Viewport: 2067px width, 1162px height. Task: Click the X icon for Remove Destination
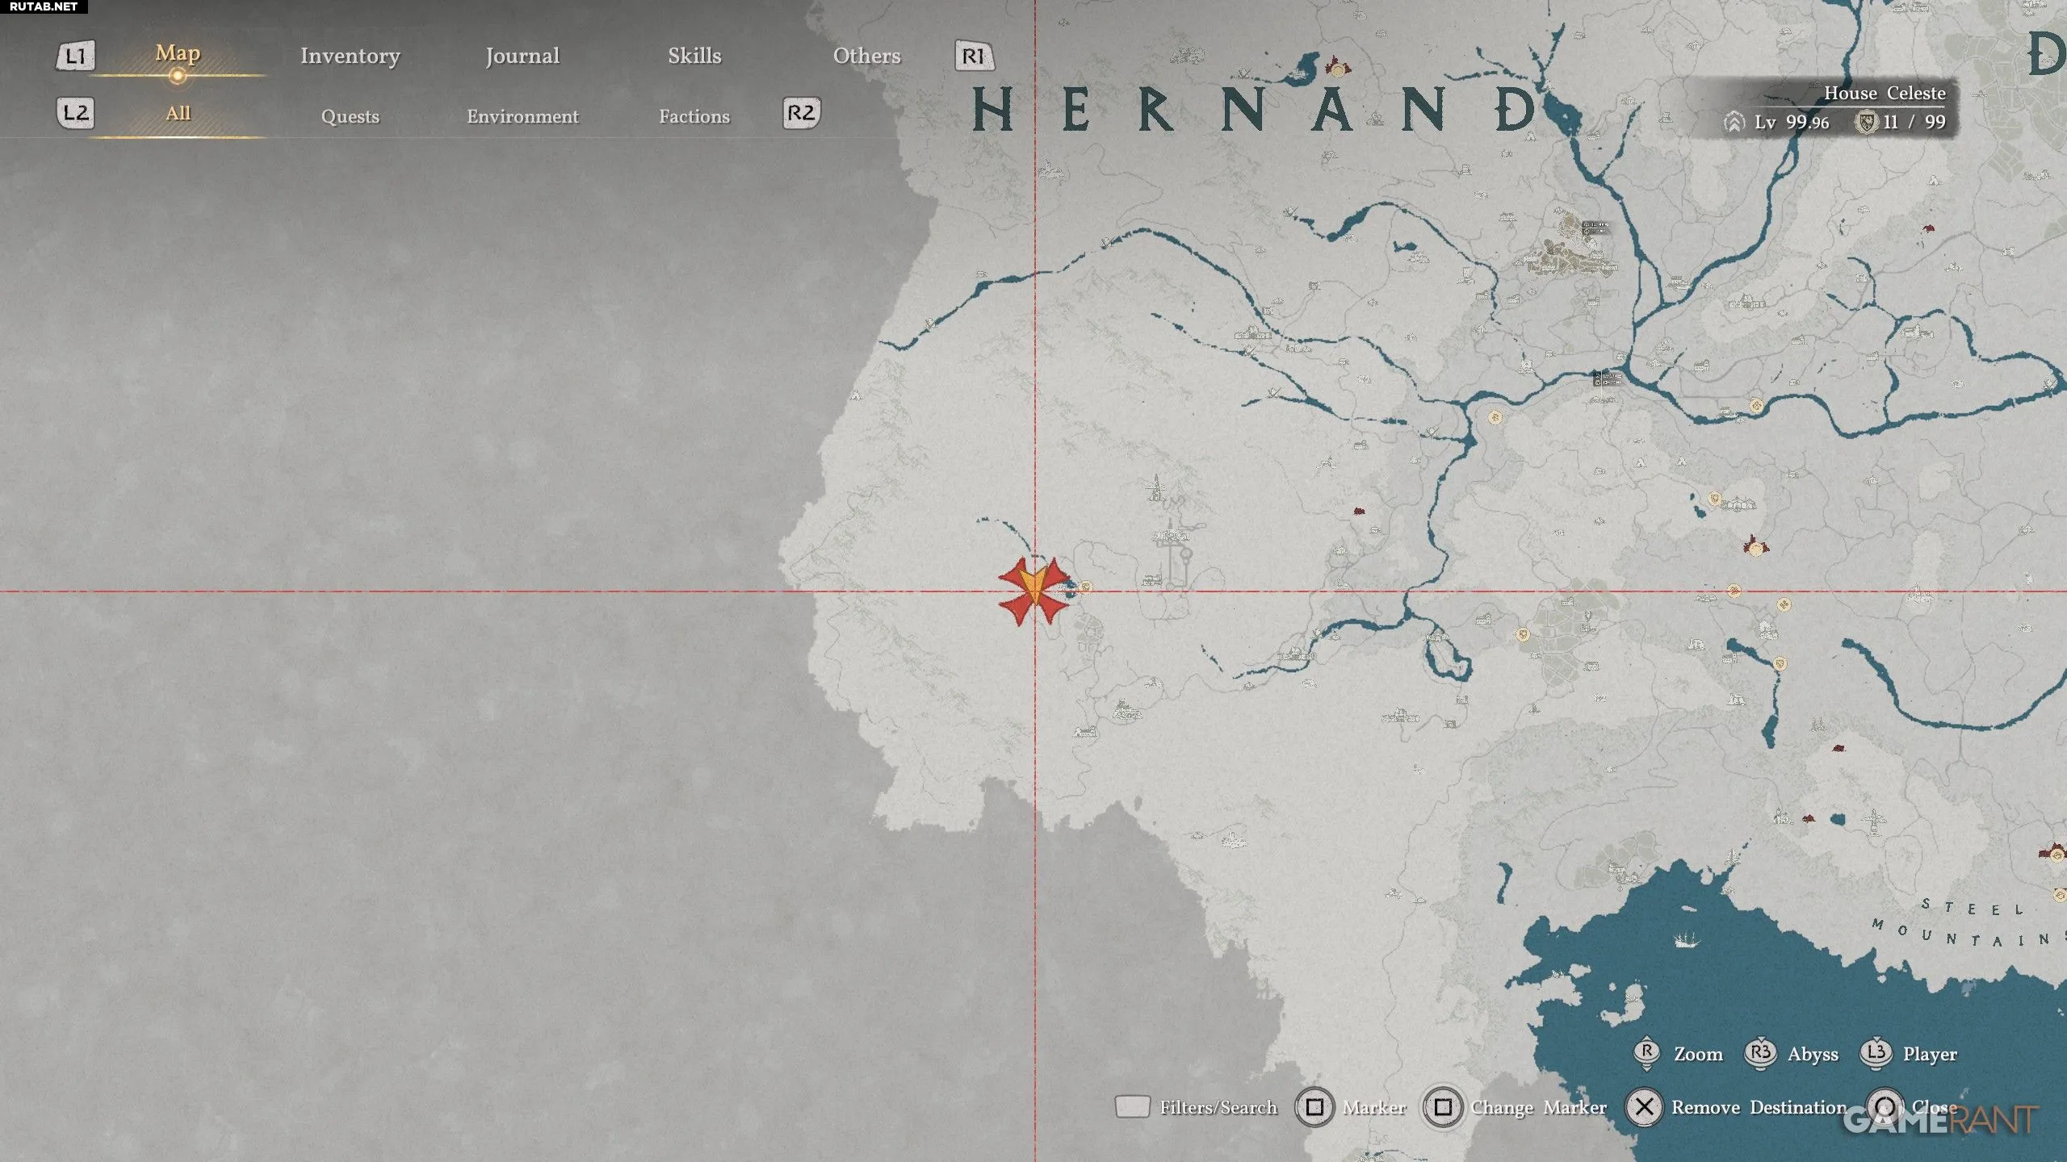[x=1644, y=1107]
